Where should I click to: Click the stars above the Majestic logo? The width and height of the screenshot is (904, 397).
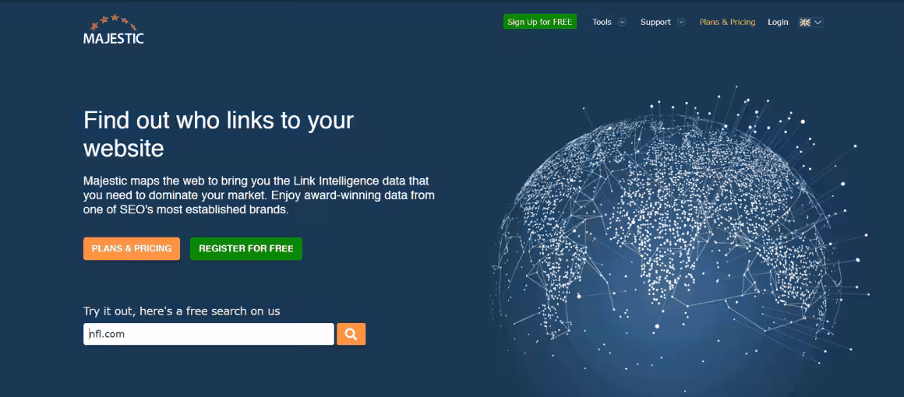click(x=114, y=19)
